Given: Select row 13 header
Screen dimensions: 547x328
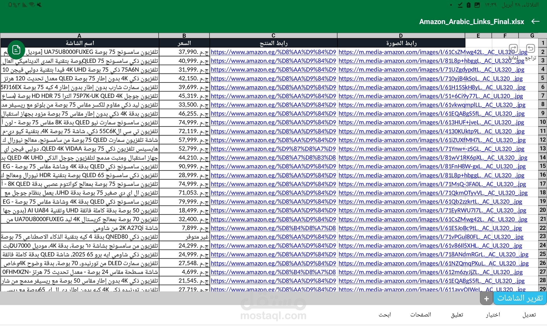Looking at the screenshot, I should pos(543,148).
